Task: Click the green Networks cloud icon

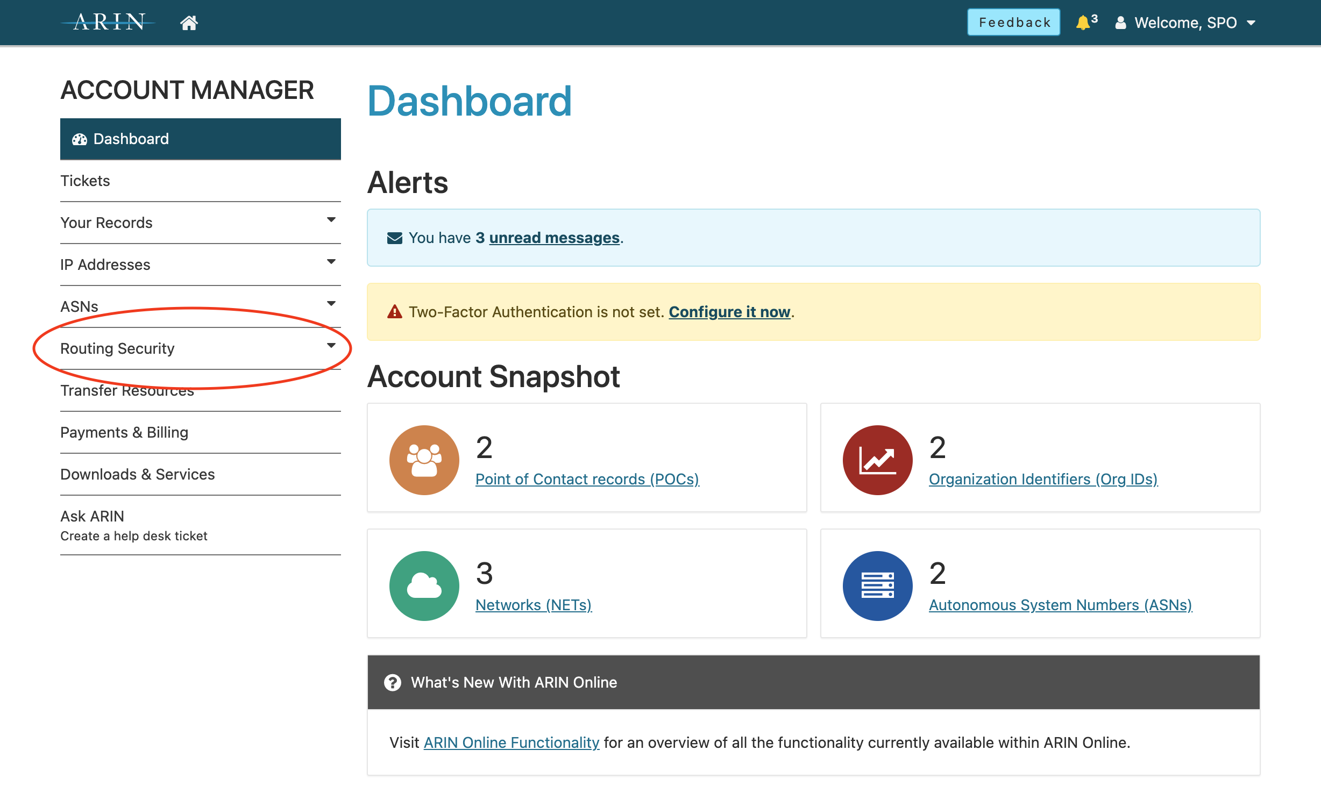Action: [424, 586]
